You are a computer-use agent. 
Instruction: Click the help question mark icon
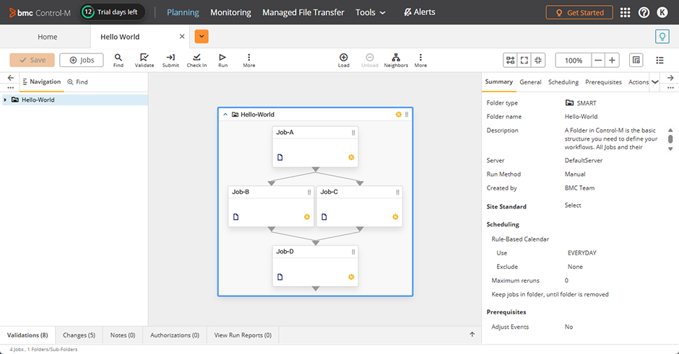644,12
